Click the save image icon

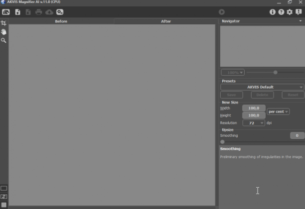[28, 12]
